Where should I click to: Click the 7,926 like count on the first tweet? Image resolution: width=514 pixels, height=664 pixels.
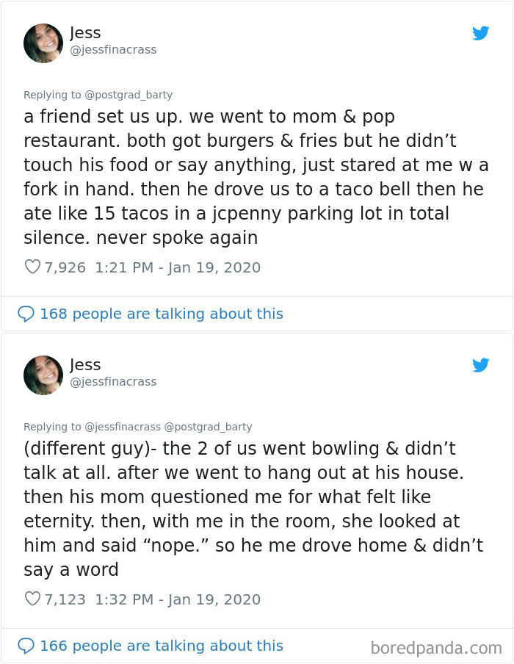[x=66, y=267]
